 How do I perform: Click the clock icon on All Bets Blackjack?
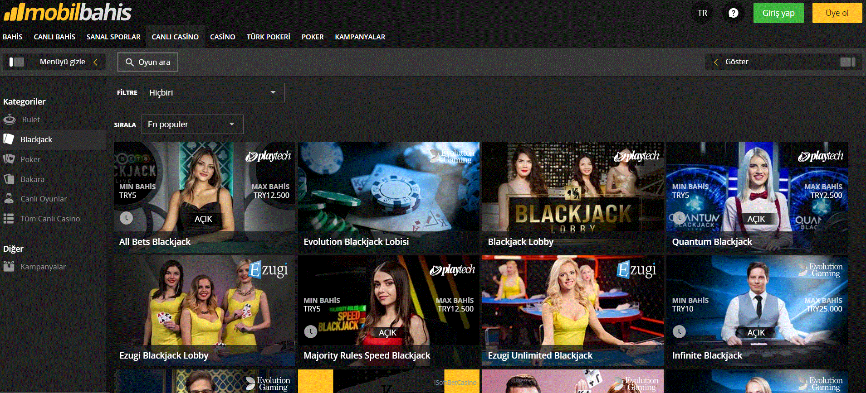coord(126,218)
